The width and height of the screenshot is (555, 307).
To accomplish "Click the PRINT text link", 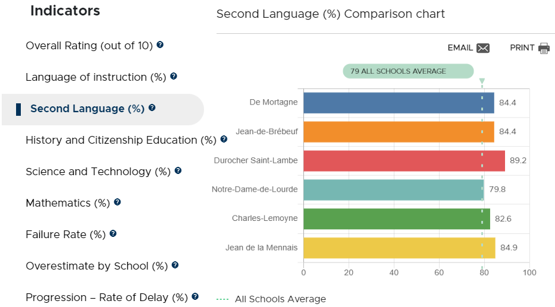I will coord(522,48).
